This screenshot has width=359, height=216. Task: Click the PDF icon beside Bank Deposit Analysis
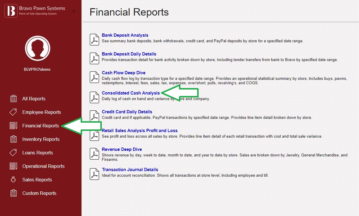(x=94, y=40)
